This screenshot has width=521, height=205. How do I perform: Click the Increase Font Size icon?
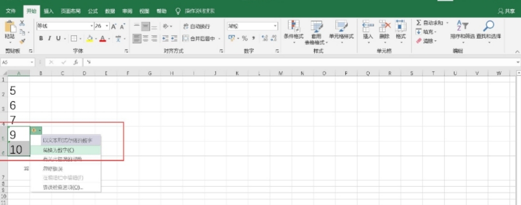[113, 26]
